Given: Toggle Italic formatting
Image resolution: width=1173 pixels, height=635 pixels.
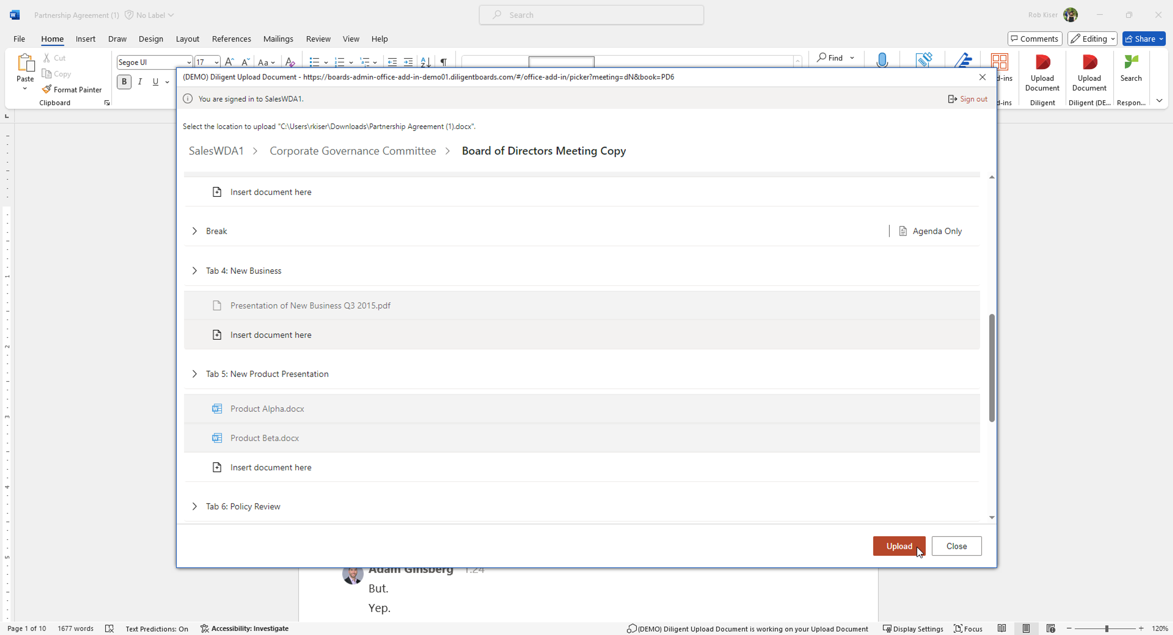Looking at the screenshot, I should [140, 82].
